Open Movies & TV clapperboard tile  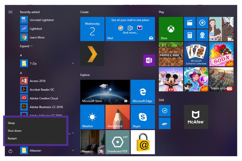190,23
